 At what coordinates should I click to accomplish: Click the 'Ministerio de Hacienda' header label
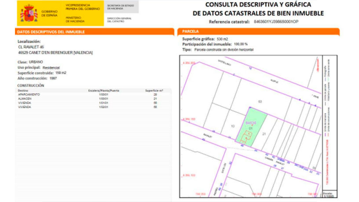click(74, 19)
